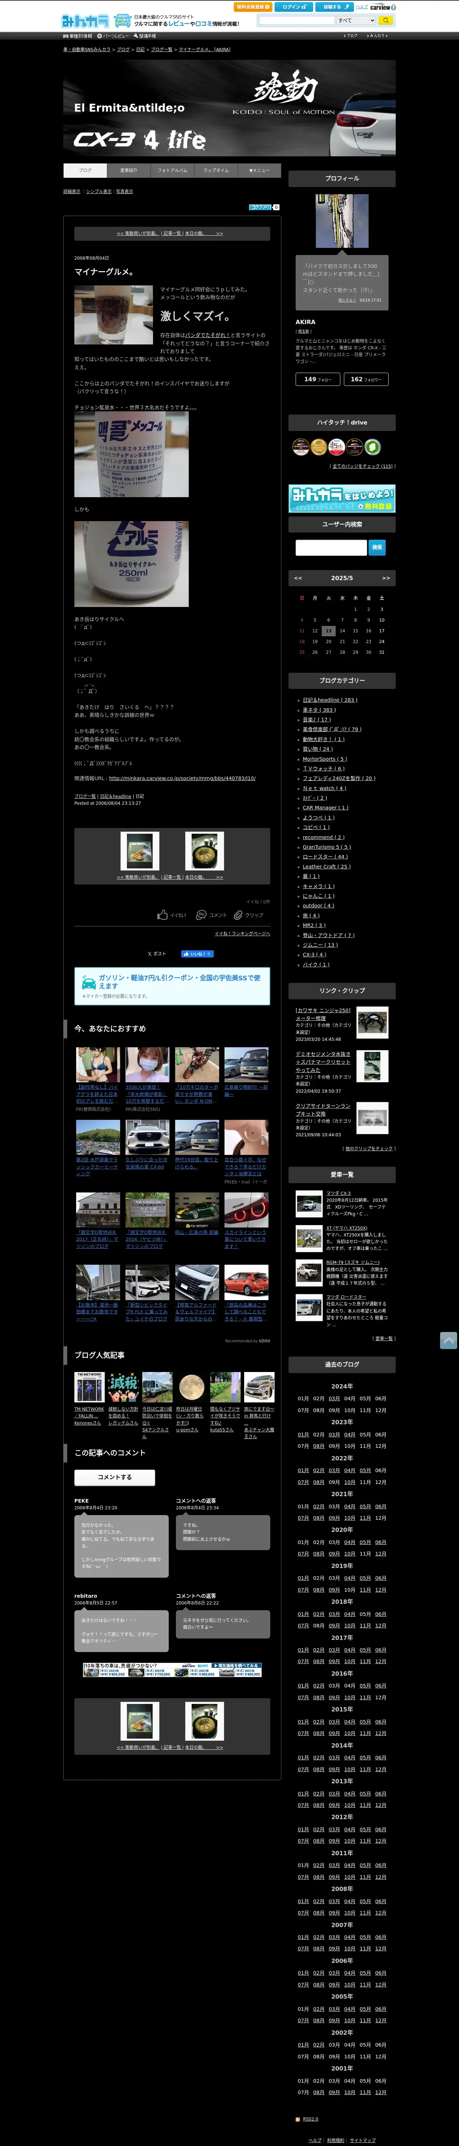This screenshot has width=459, height=2146.
Task: Open the みんカラ+ header menu arrow
Action: coord(377,36)
